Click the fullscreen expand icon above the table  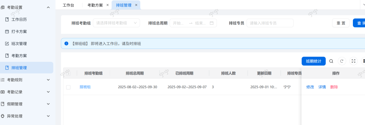[353, 61]
